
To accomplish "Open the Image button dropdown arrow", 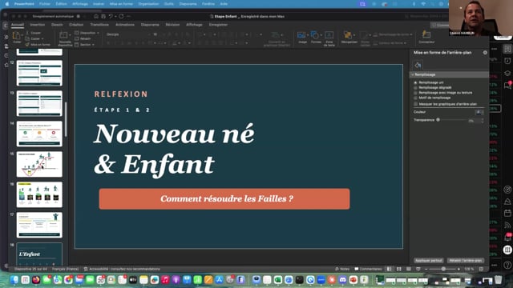I will point(308,35).
